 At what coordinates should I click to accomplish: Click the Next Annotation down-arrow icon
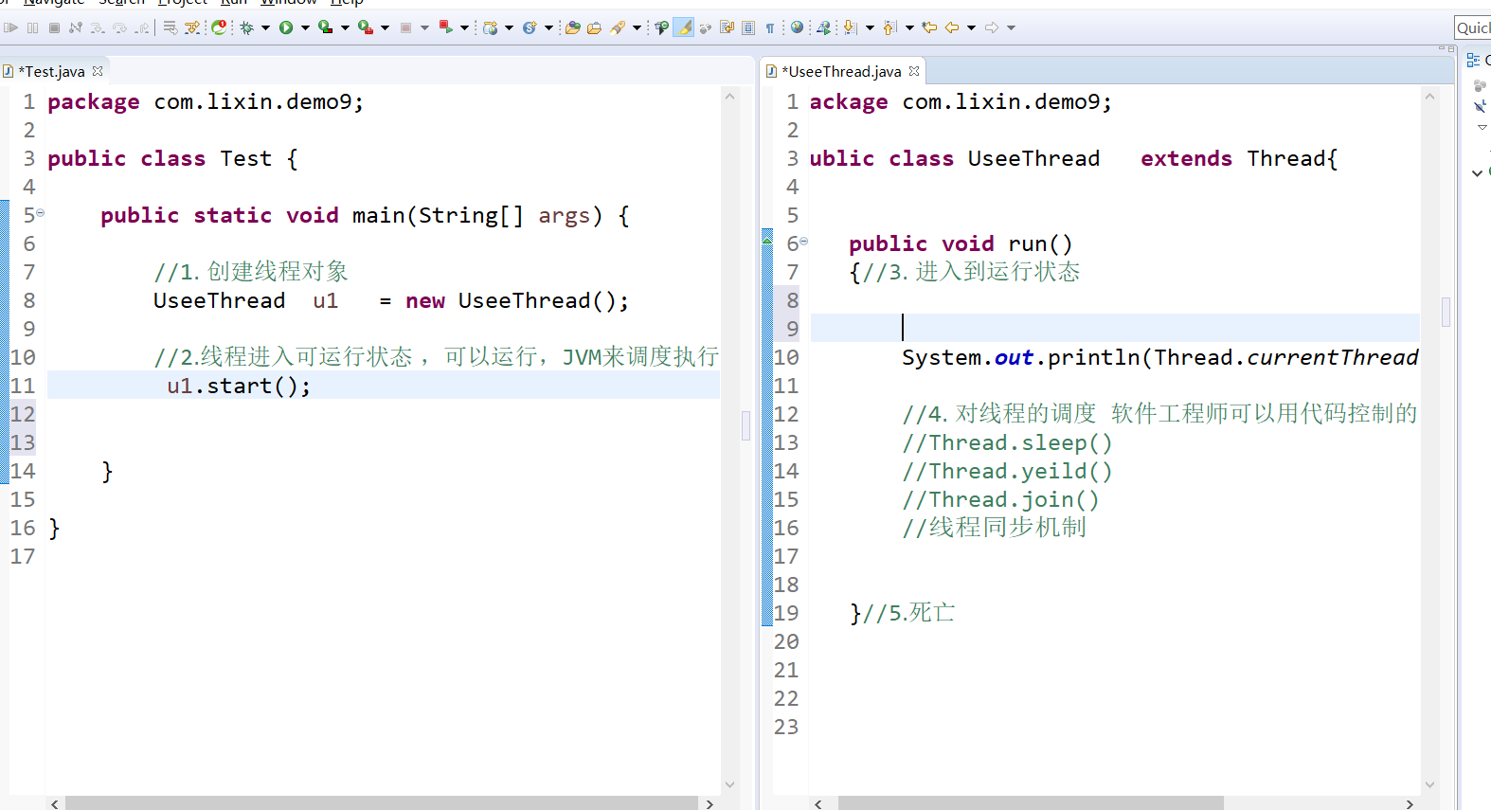(x=850, y=27)
